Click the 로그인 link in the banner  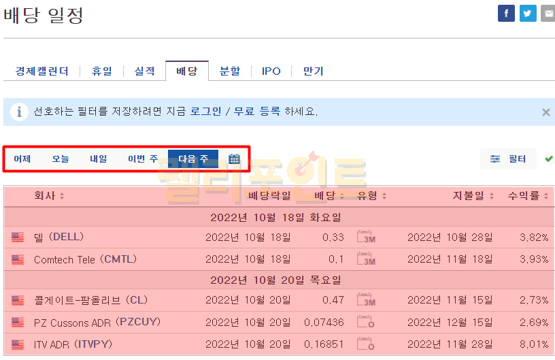205,112
